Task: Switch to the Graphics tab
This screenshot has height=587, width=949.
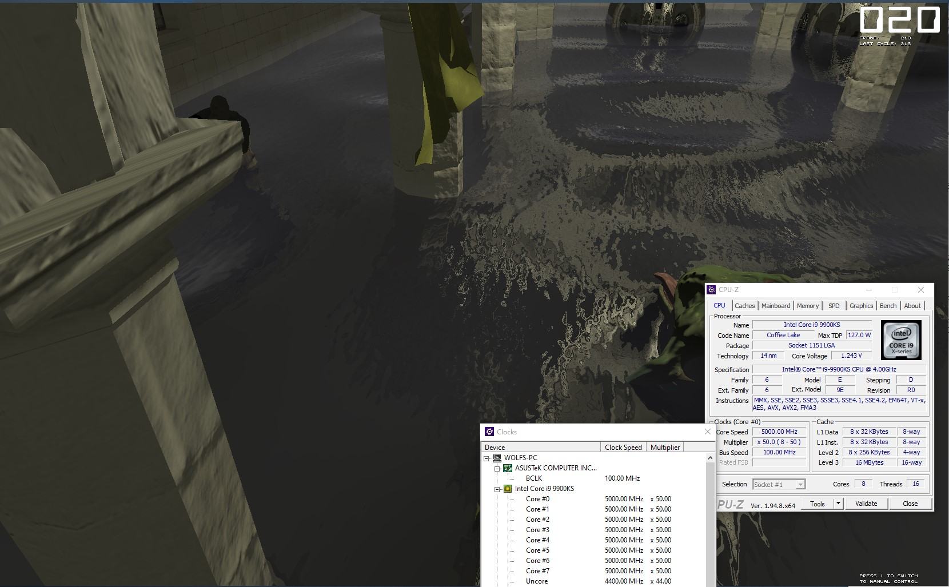Action: pos(861,306)
